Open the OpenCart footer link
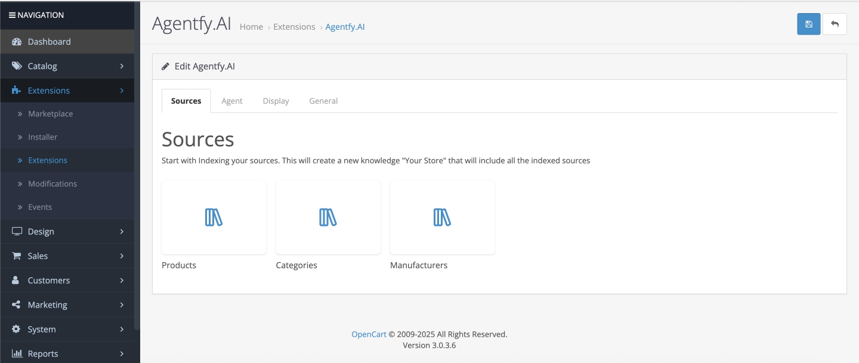The image size is (859, 363). tap(369, 334)
